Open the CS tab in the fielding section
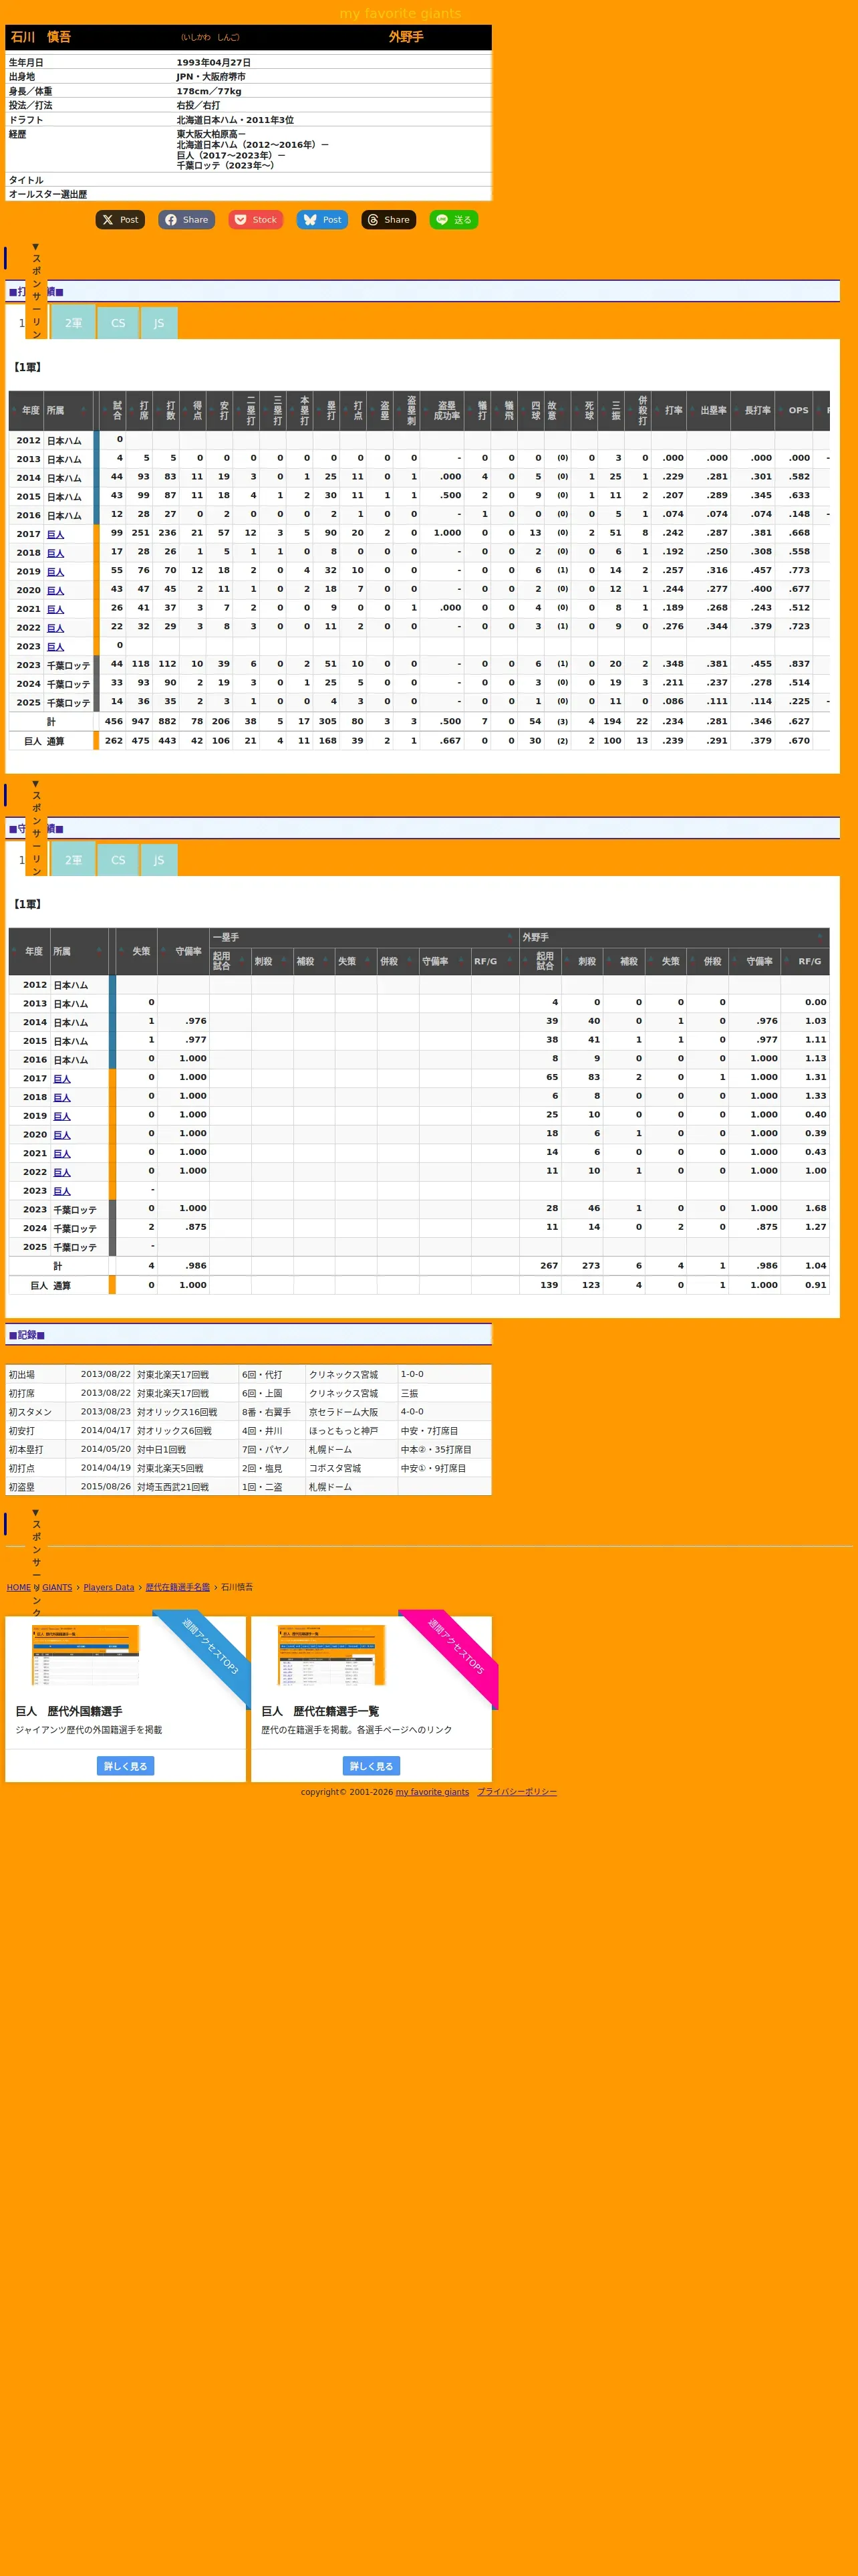The image size is (858, 2576). click(118, 860)
